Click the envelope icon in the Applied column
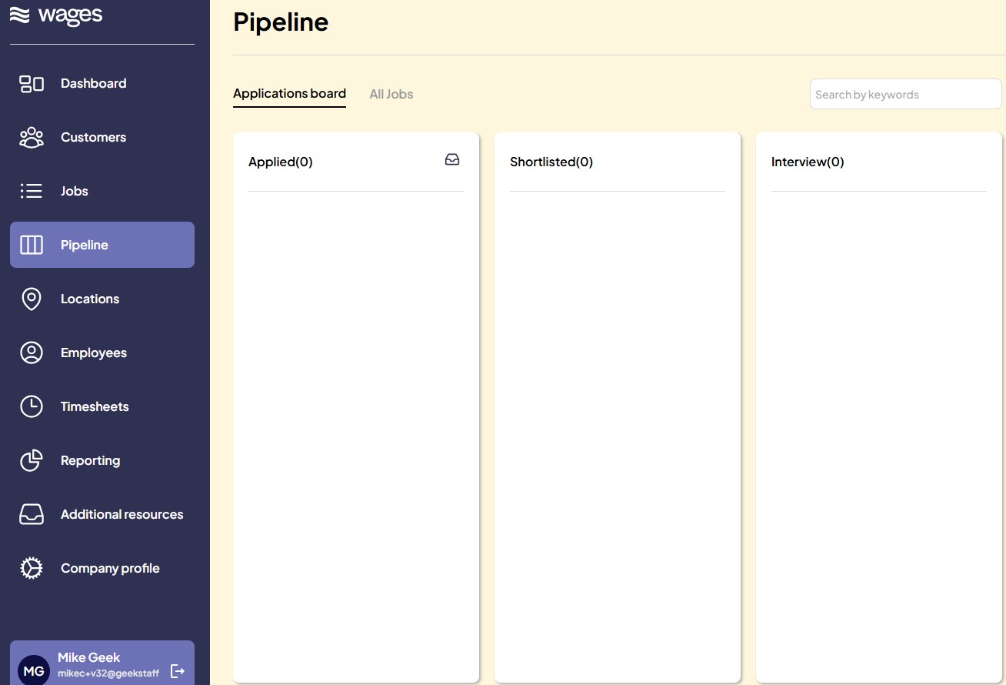This screenshot has width=1006, height=685. tap(451, 159)
